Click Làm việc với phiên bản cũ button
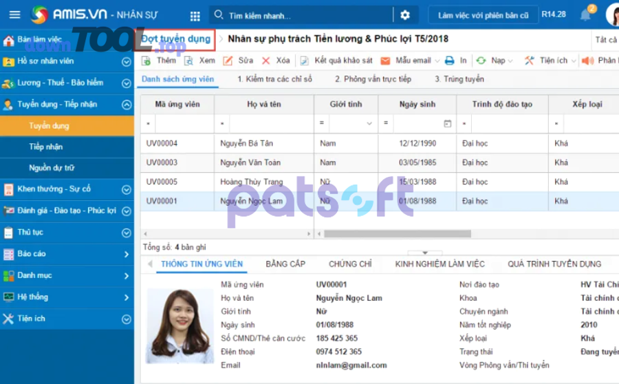 tap(484, 15)
